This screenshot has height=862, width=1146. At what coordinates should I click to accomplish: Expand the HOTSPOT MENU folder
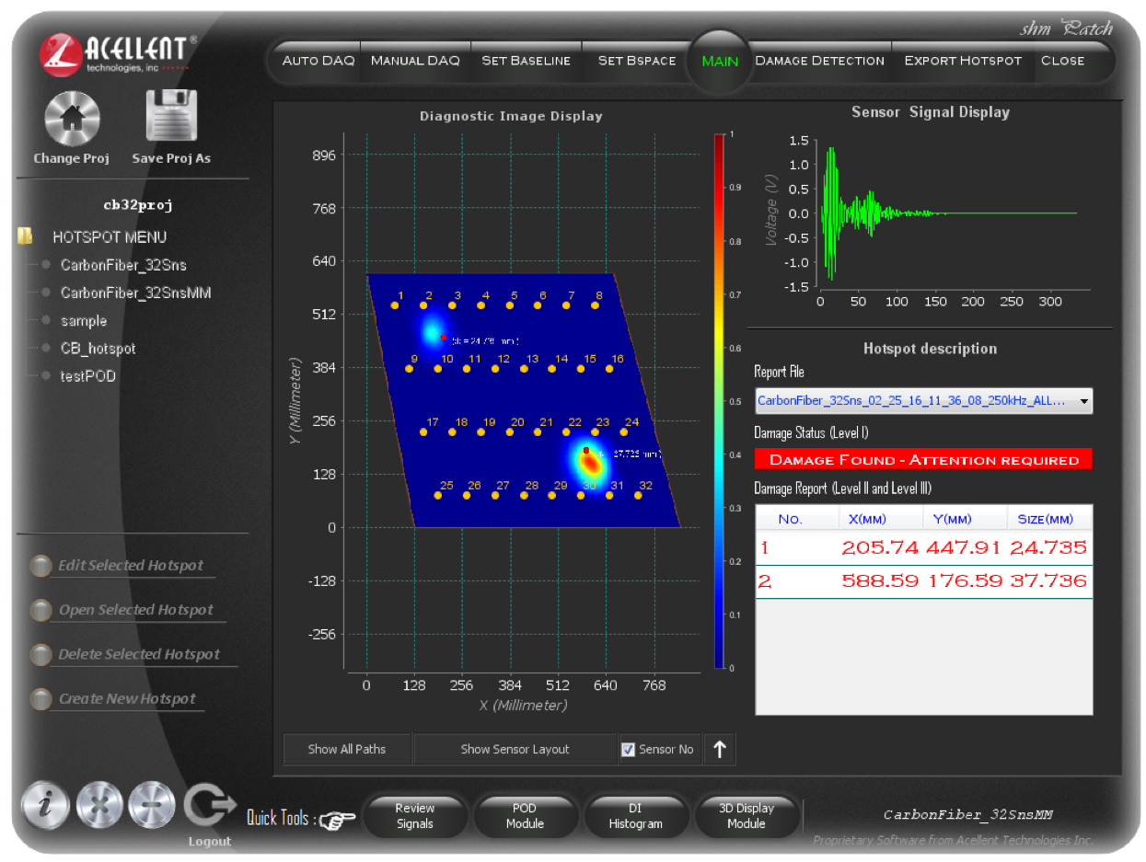pyautogui.click(x=23, y=236)
